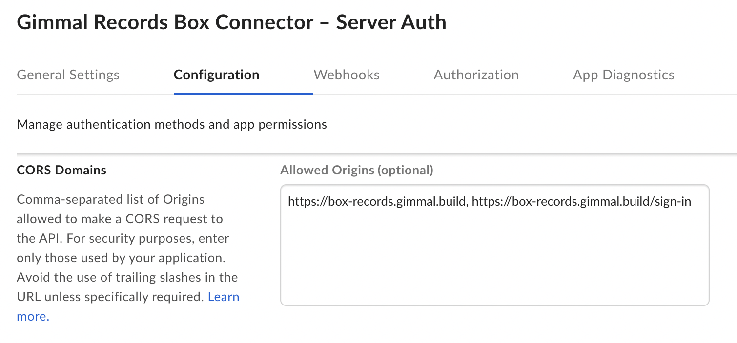The width and height of the screenshot is (737, 343).
Task: Open the General Settings tab
Action: coord(68,75)
